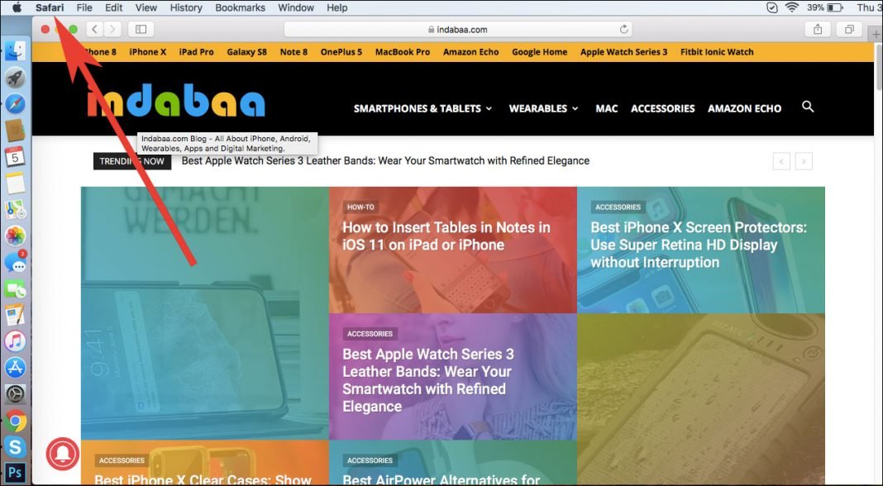Go forward with Safari forward arrow
This screenshot has width=883, height=486.
[x=112, y=29]
